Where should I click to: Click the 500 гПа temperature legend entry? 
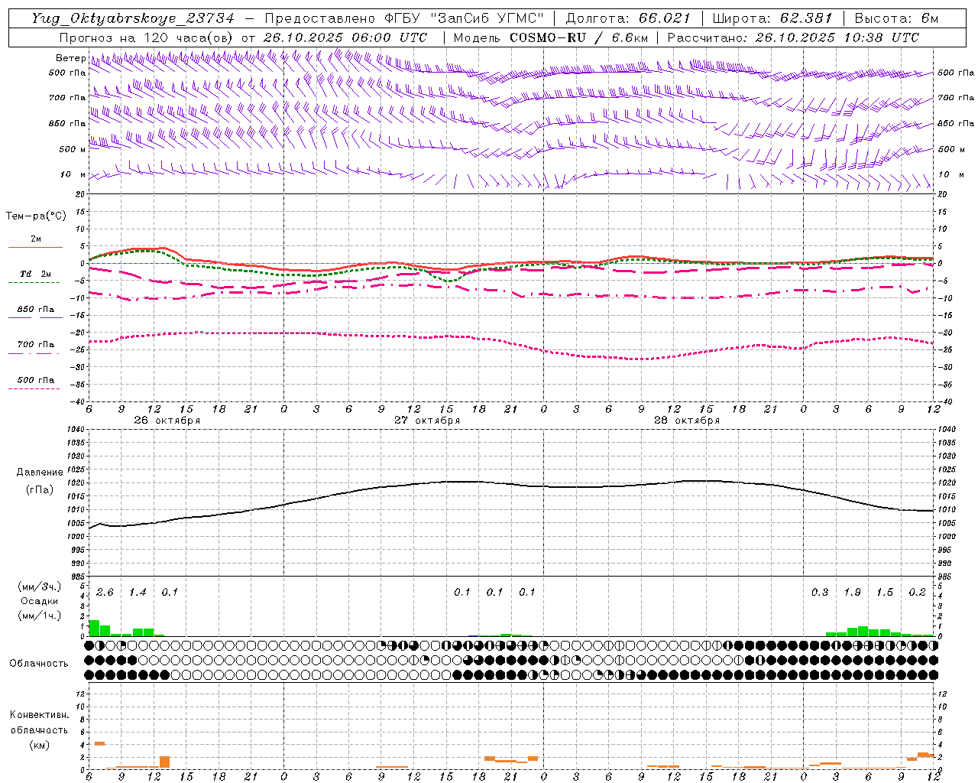coord(35,380)
